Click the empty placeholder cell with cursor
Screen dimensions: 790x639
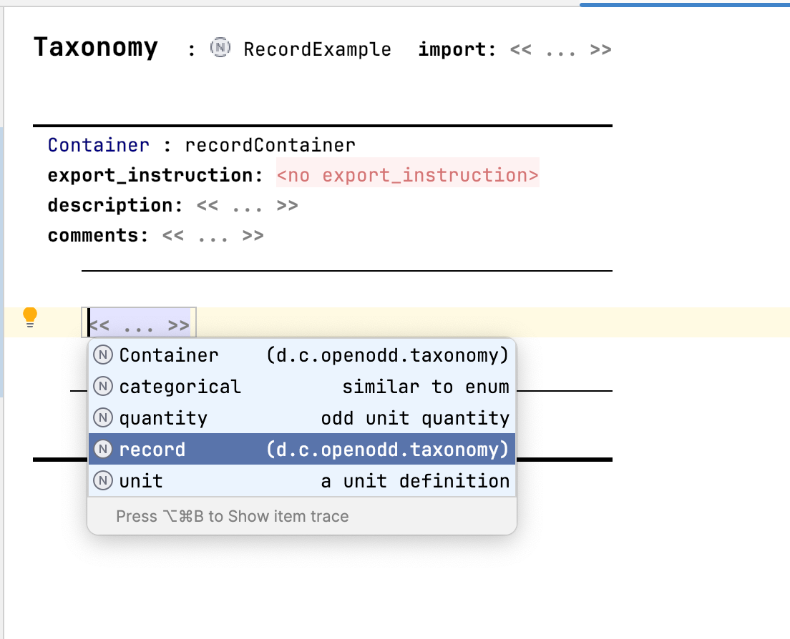click(x=140, y=326)
